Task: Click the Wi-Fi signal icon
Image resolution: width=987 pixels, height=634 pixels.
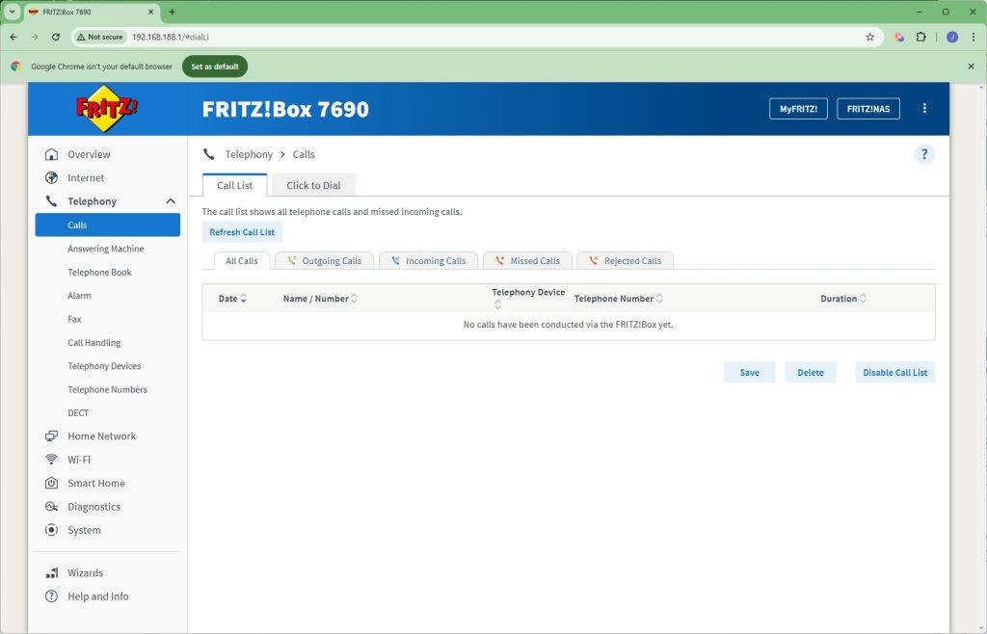Action: [52, 460]
